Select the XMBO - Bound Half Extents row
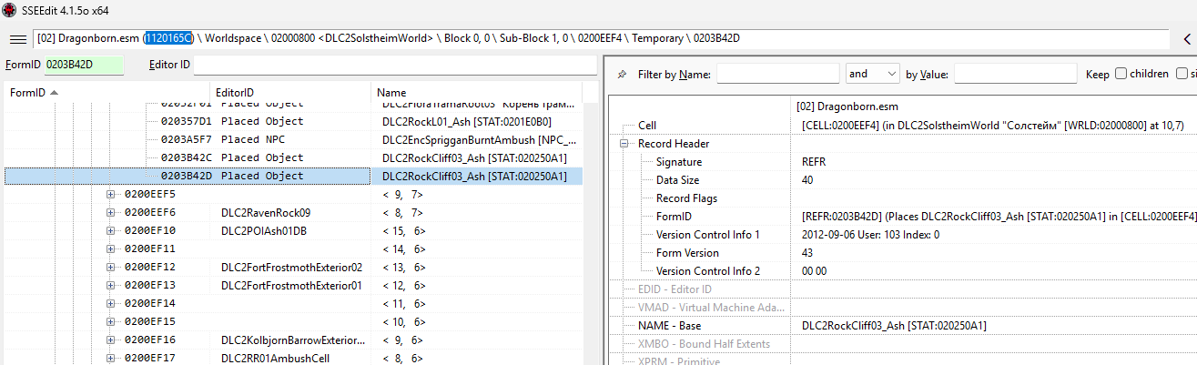The image size is (1197, 365). 901,344
